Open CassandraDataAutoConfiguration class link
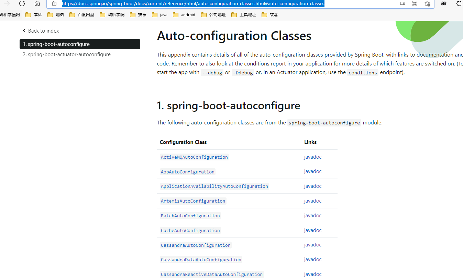 coord(201,260)
